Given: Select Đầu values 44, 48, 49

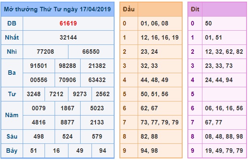Looking at the screenshot, I should point(154,80).
